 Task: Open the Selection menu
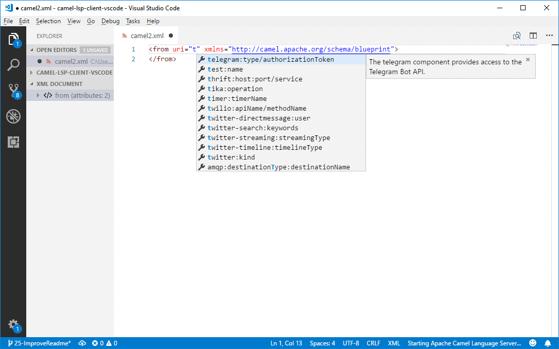(48, 21)
